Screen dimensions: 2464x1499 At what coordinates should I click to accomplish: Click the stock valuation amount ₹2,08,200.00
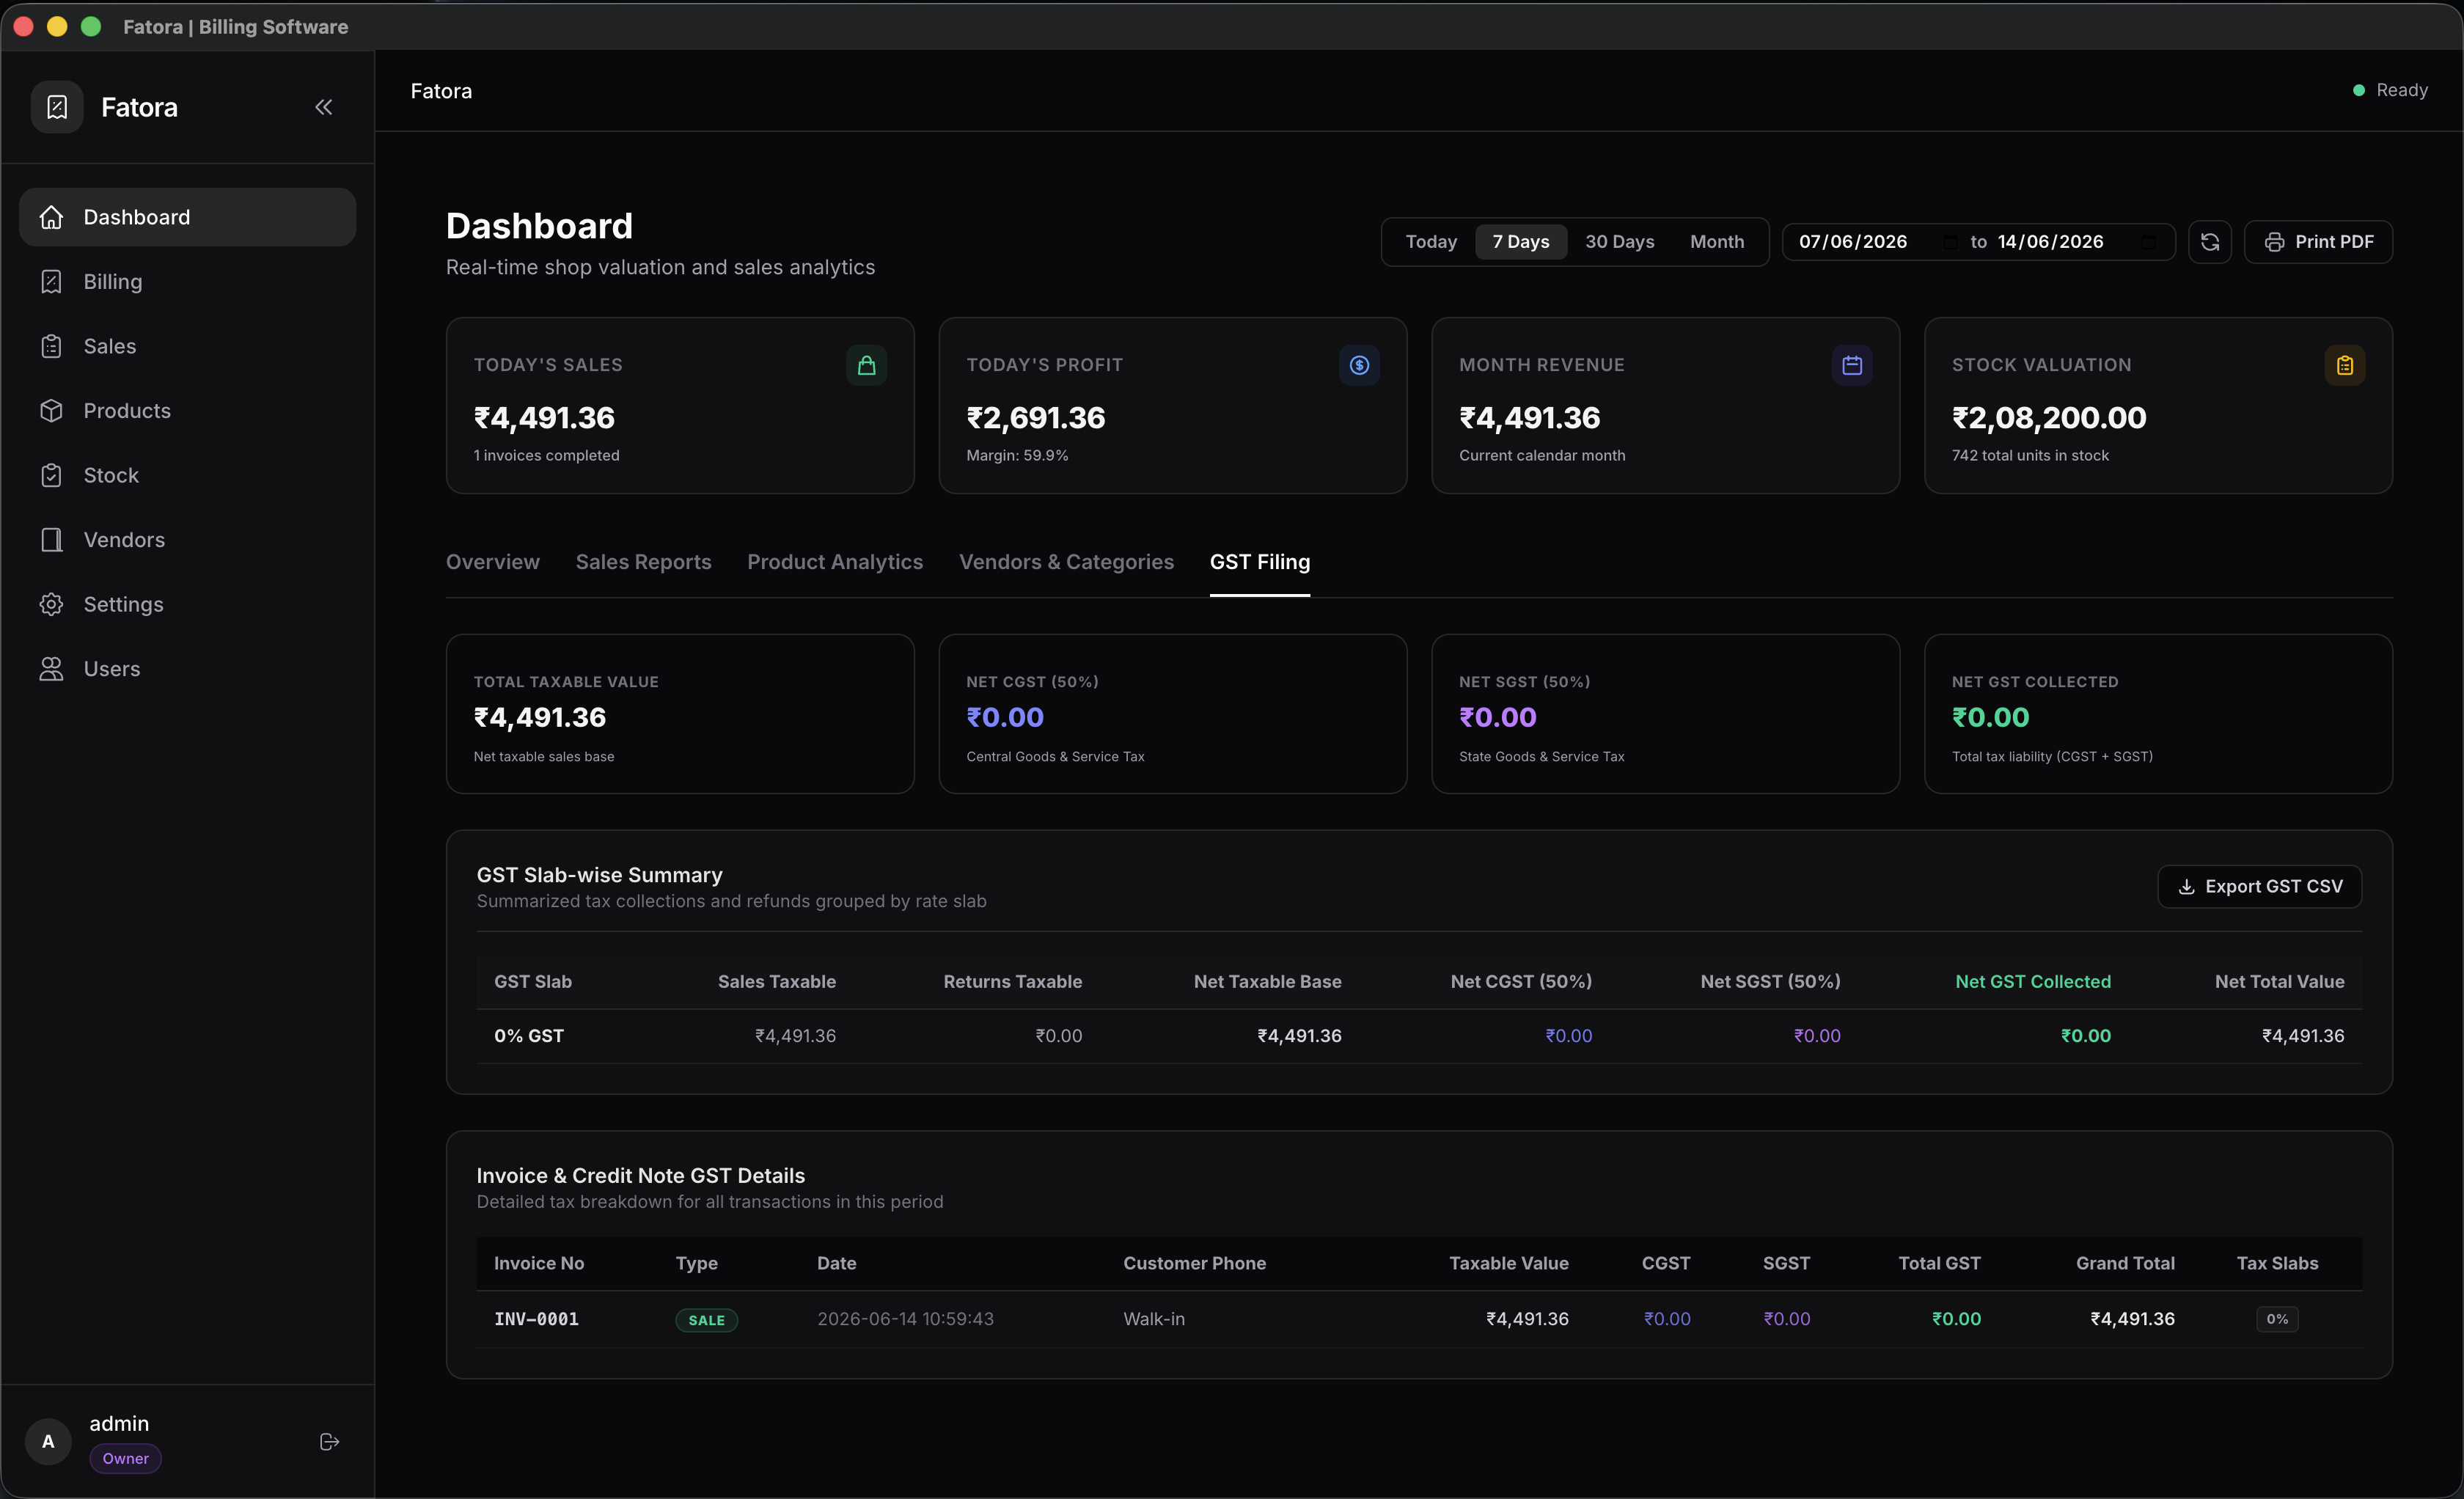[x=2049, y=418]
